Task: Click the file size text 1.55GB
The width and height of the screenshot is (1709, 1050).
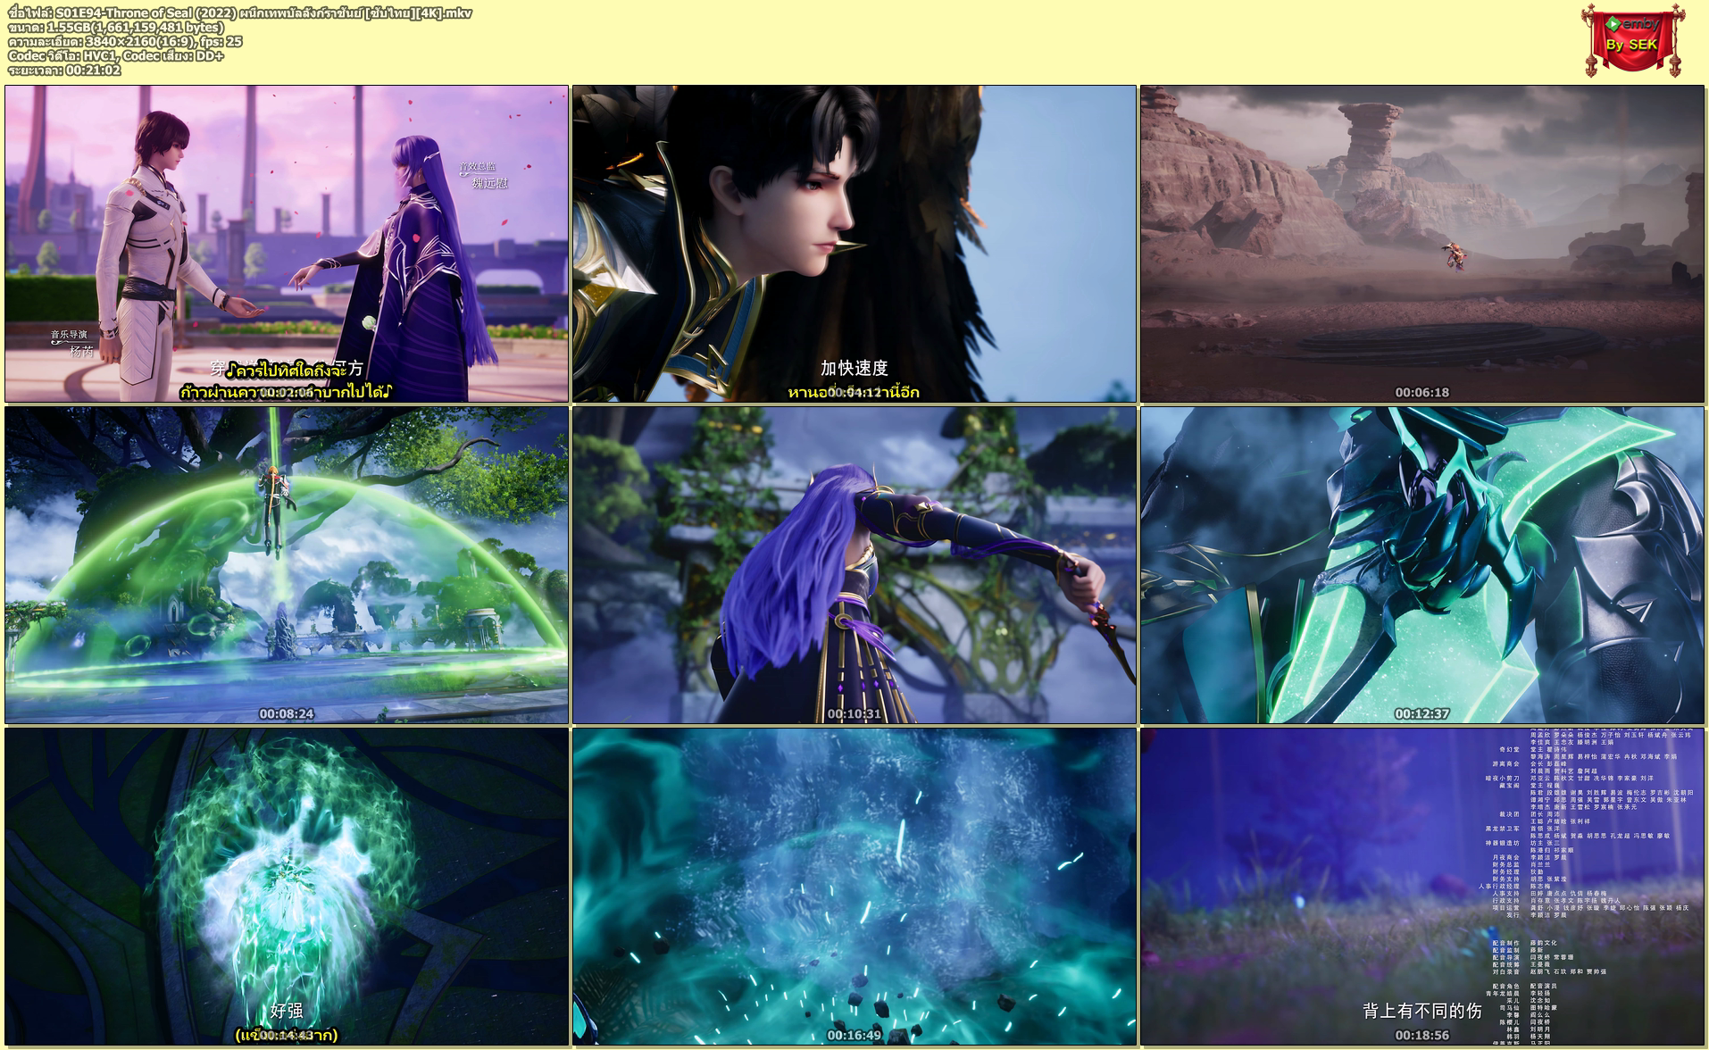Action: [116, 27]
